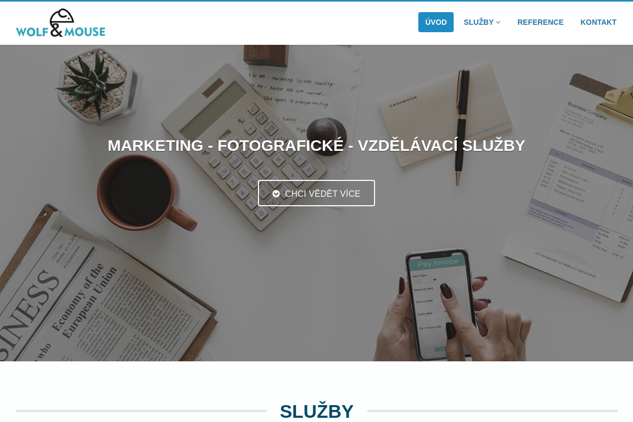Click the SLUŽBY section heading
Image resolution: width=633 pixels, height=422 pixels.
[316, 411]
